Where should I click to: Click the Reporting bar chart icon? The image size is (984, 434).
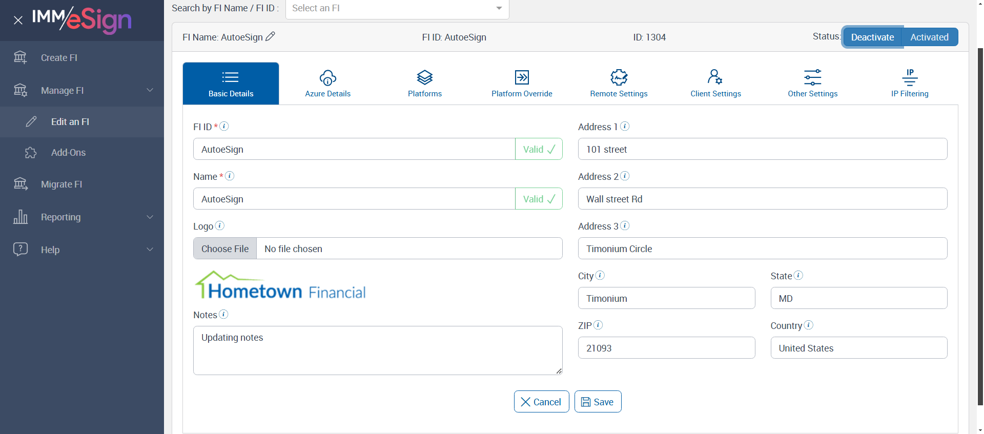coord(20,217)
